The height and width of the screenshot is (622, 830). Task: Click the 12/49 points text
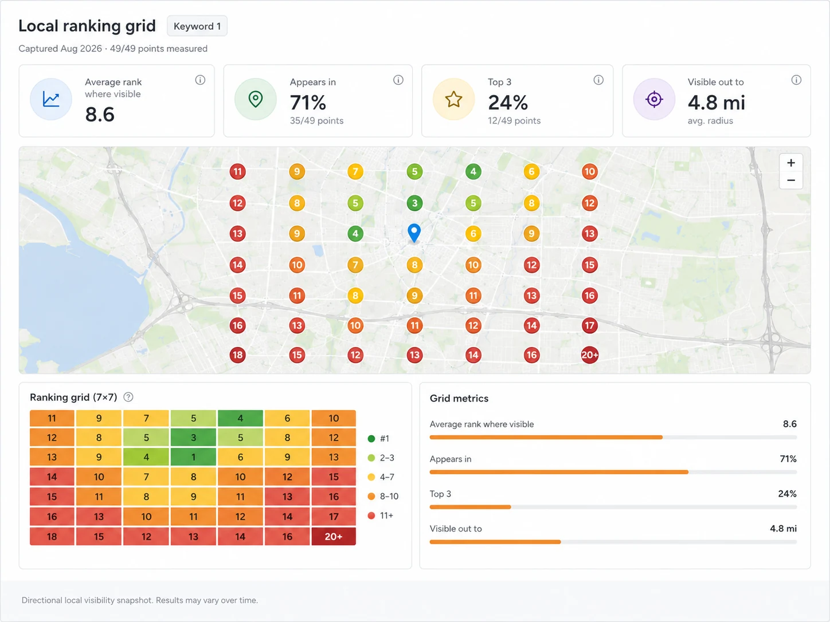[514, 121]
